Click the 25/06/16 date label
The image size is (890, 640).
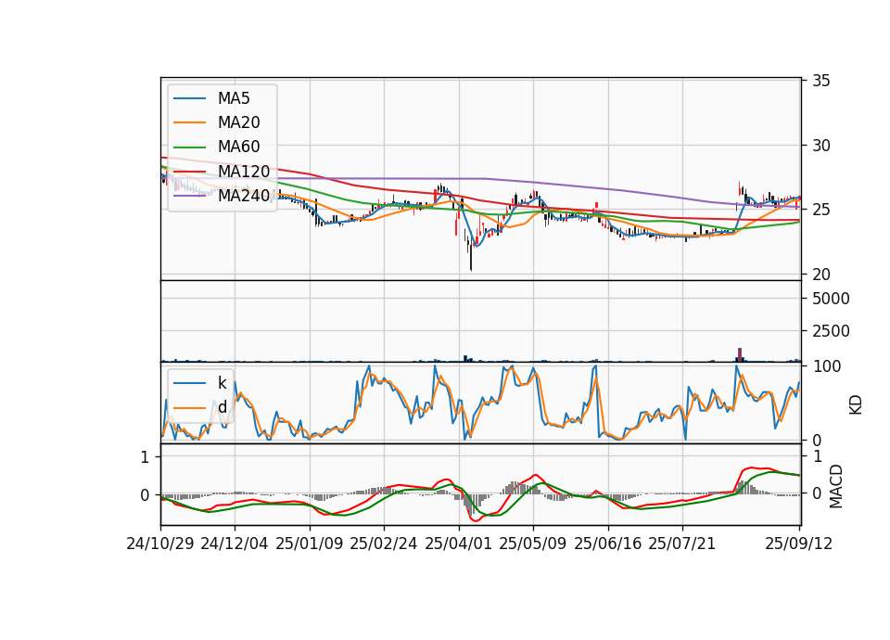pyautogui.click(x=608, y=544)
